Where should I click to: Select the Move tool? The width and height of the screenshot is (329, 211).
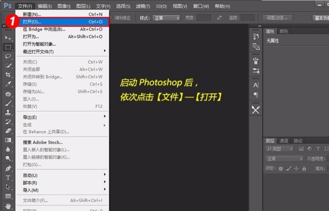tap(8, 38)
